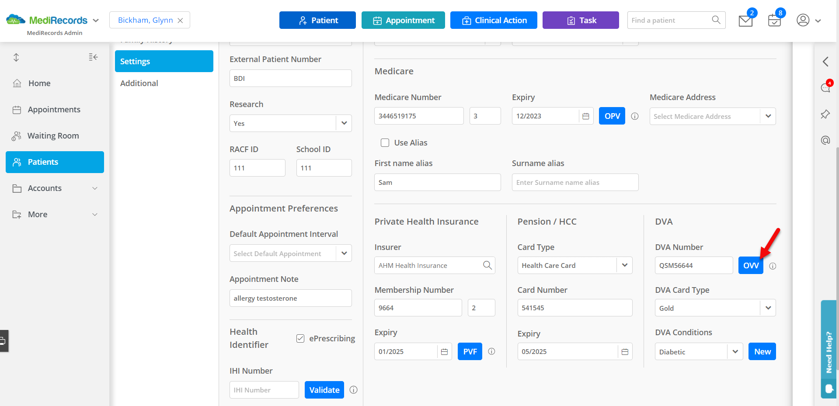
Task: Click the OPV Medicare verification button
Action: (x=612, y=116)
